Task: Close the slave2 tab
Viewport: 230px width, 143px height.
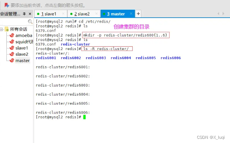Action: (x=96, y=14)
